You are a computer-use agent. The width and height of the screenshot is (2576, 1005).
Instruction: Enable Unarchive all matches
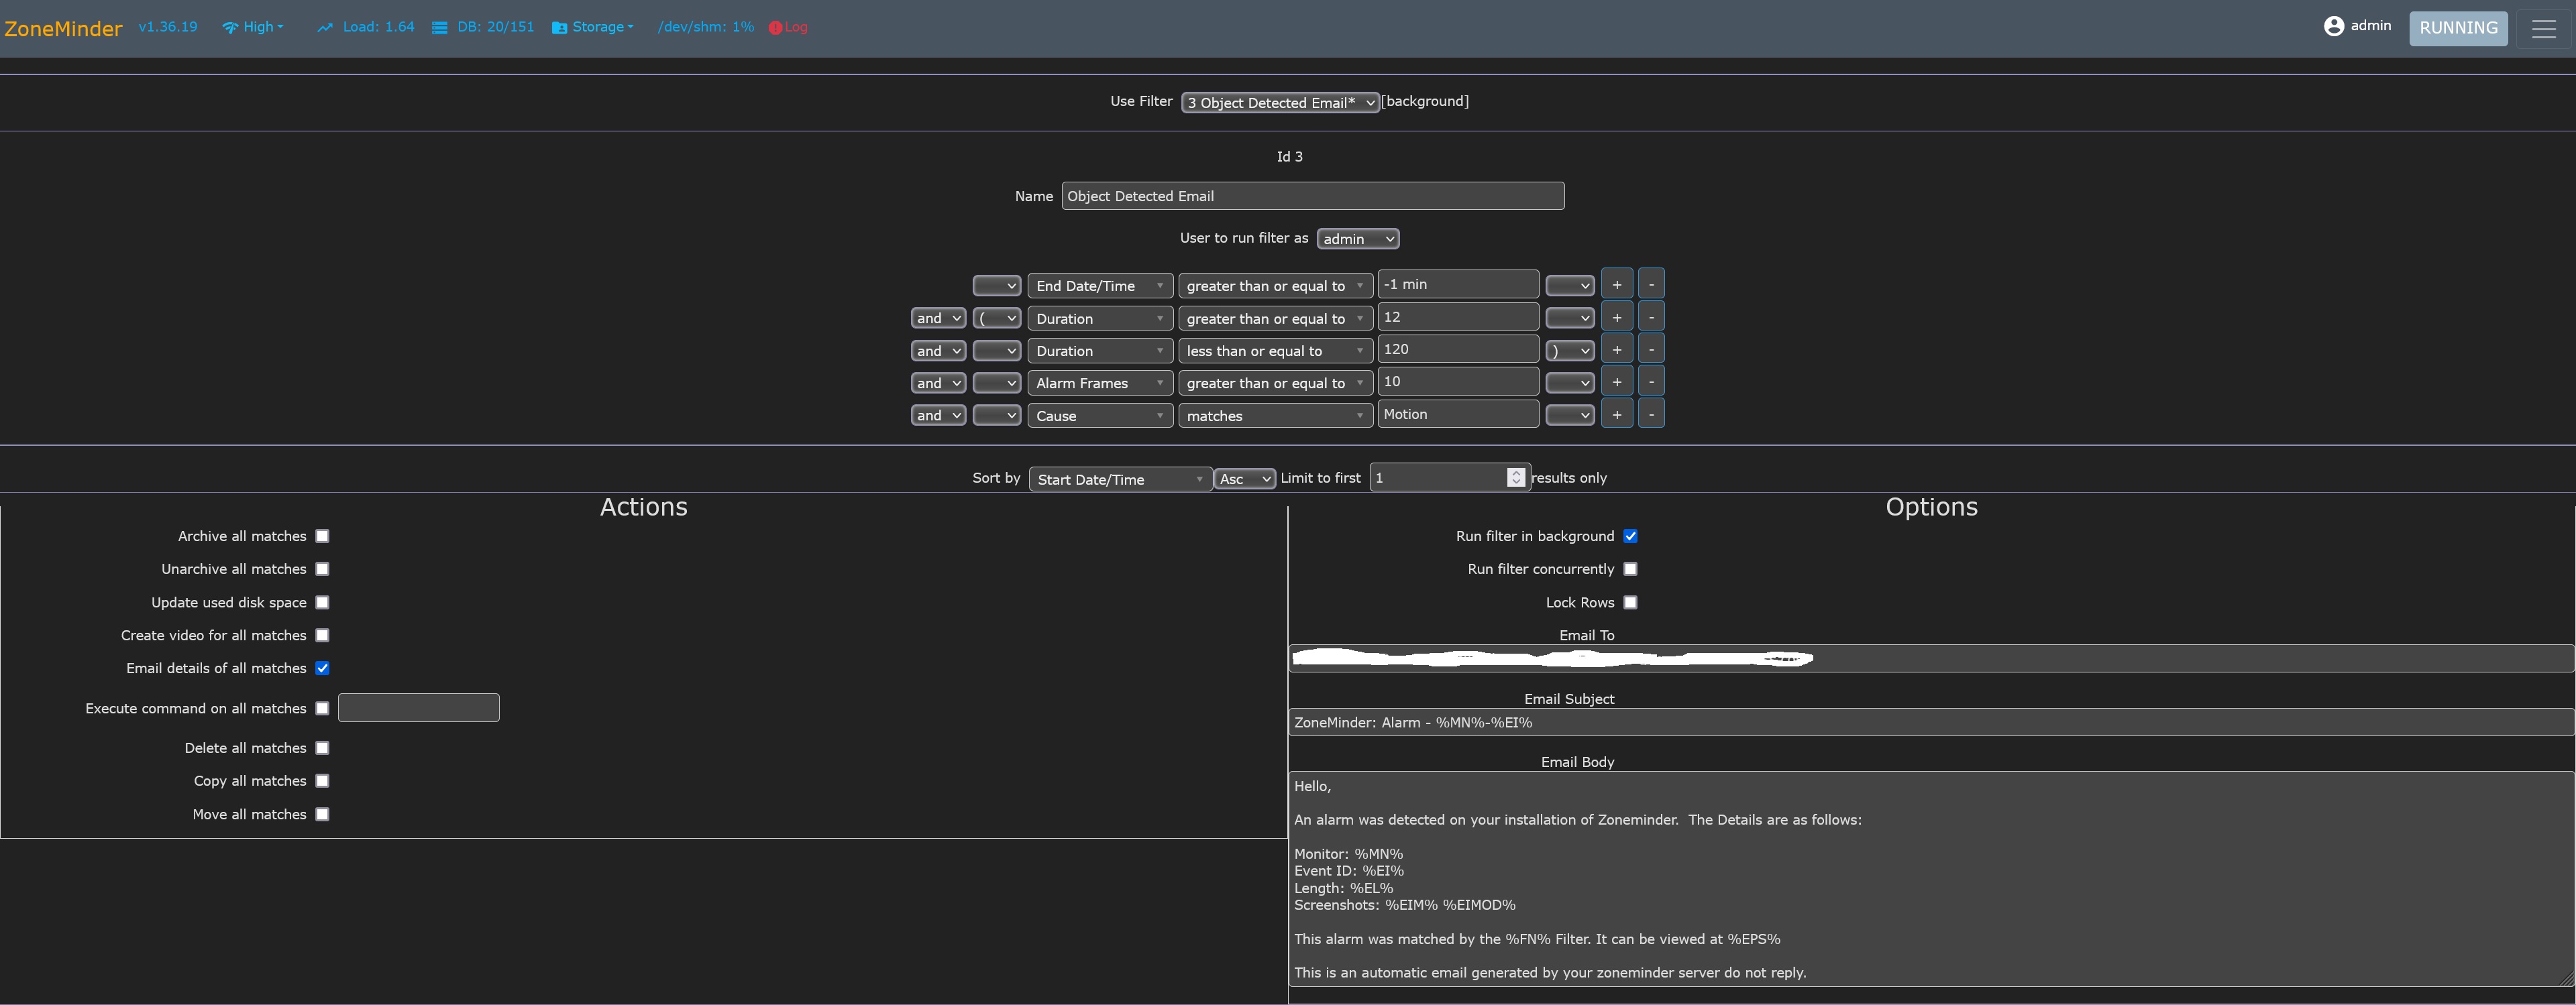pyautogui.click(x=322, y=569)
